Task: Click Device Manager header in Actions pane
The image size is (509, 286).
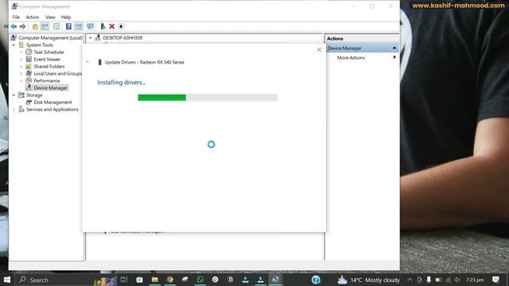Action: (x=344, y=48)
